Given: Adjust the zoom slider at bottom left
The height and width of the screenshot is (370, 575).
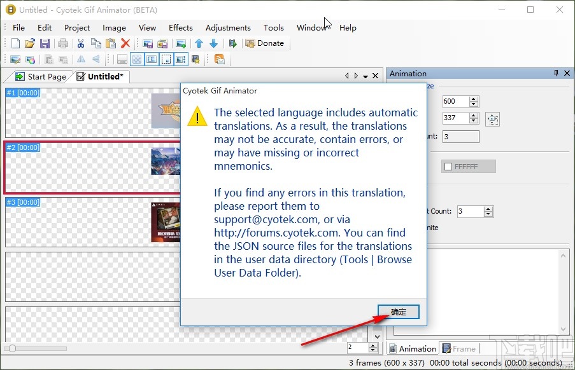Looking at the screenshot, I should [12, 348].
